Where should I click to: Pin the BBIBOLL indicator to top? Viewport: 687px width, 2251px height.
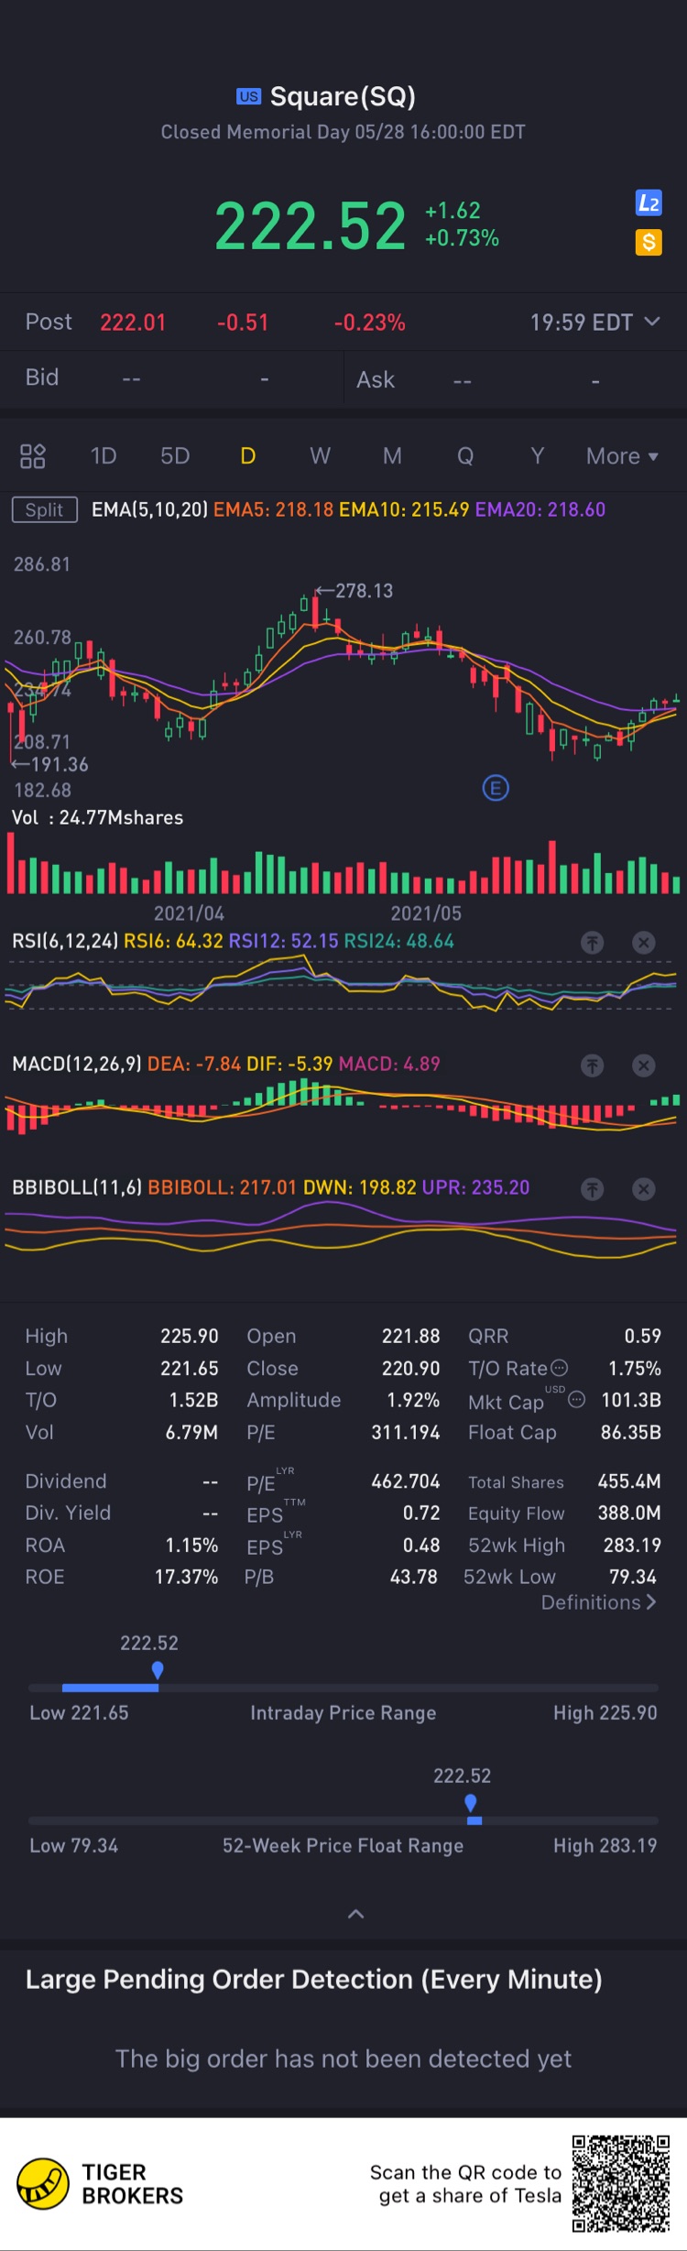point(593,1188)
